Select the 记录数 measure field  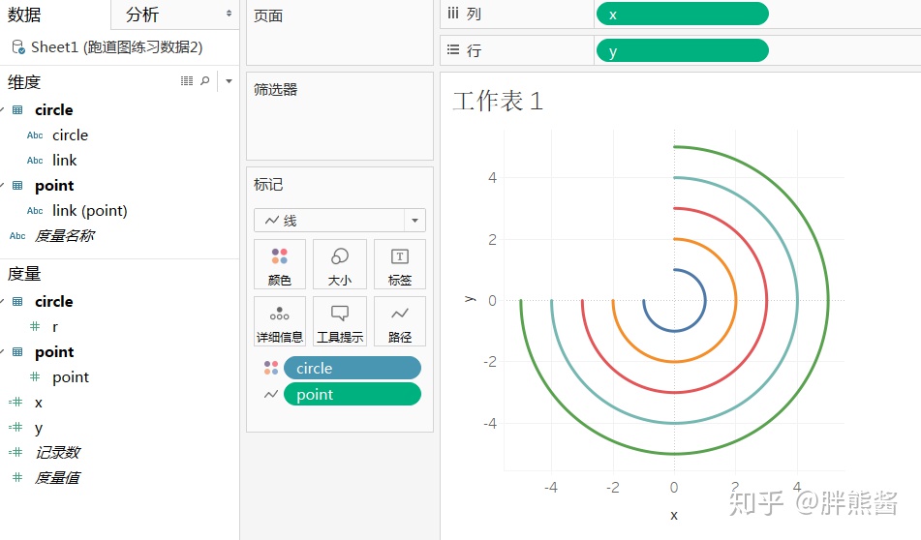(x=57, y=452)
